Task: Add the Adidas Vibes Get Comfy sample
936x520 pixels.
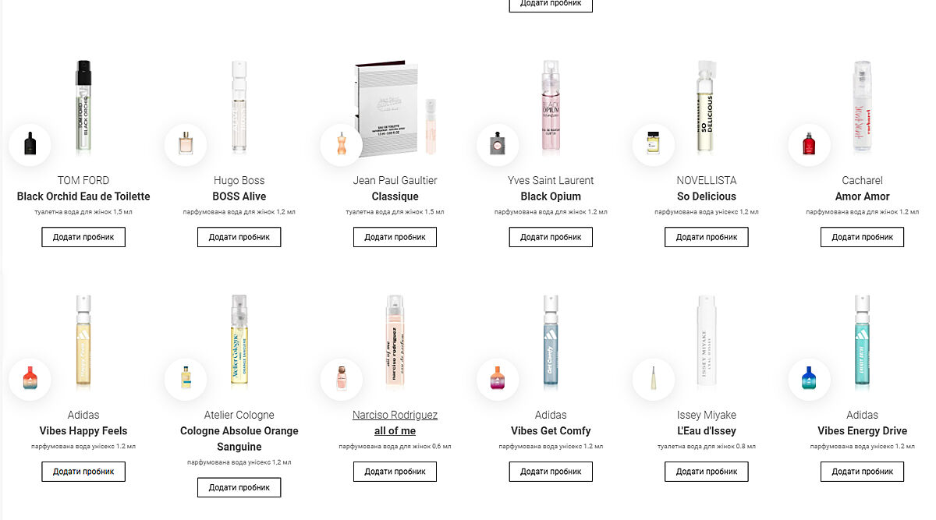Action: coord(551,472)
